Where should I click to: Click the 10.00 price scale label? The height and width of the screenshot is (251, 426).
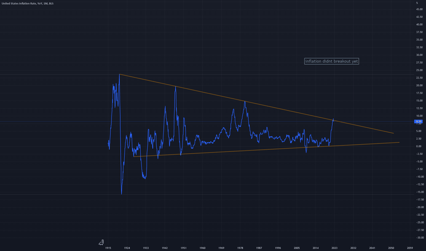point(419,116)
